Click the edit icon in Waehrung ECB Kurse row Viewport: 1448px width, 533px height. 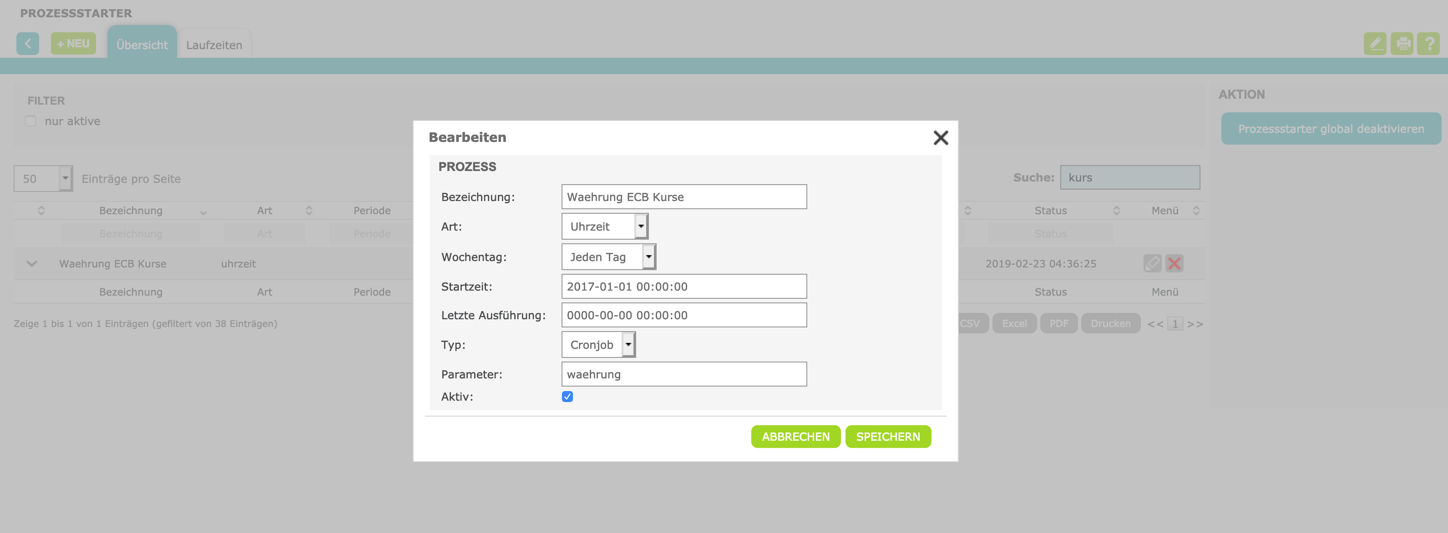pos(1152,263)
